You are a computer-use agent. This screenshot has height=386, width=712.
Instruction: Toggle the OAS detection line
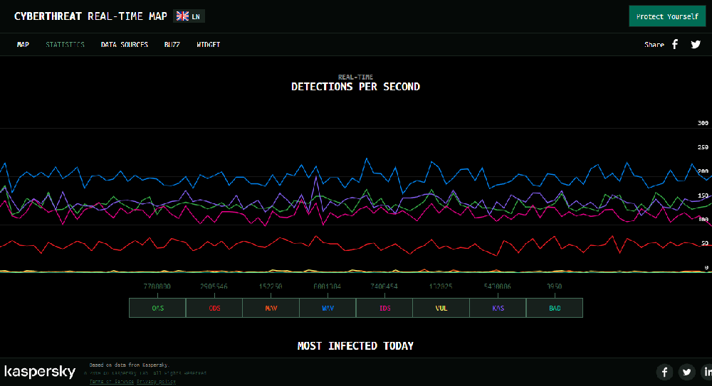click(157, 308)
